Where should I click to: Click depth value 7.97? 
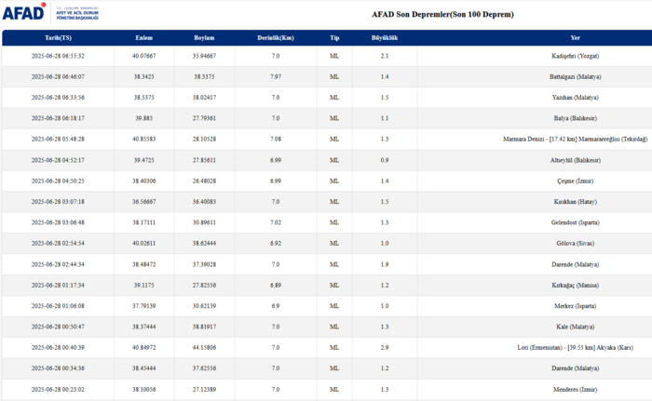(x=276, y=77)
